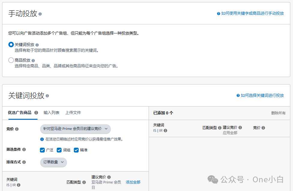The image size is (293, 191).
Task: Click info icon next to 手动投放 heading
Action: coord(40,14)
